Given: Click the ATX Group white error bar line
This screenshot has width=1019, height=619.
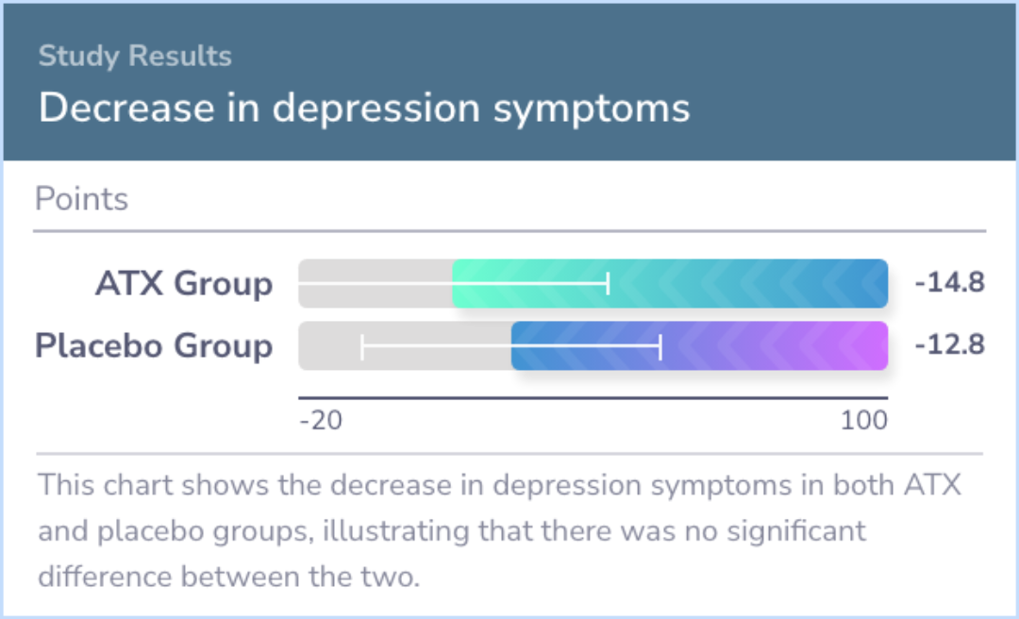Looking at the screenshot, I should tap(453, 283).
